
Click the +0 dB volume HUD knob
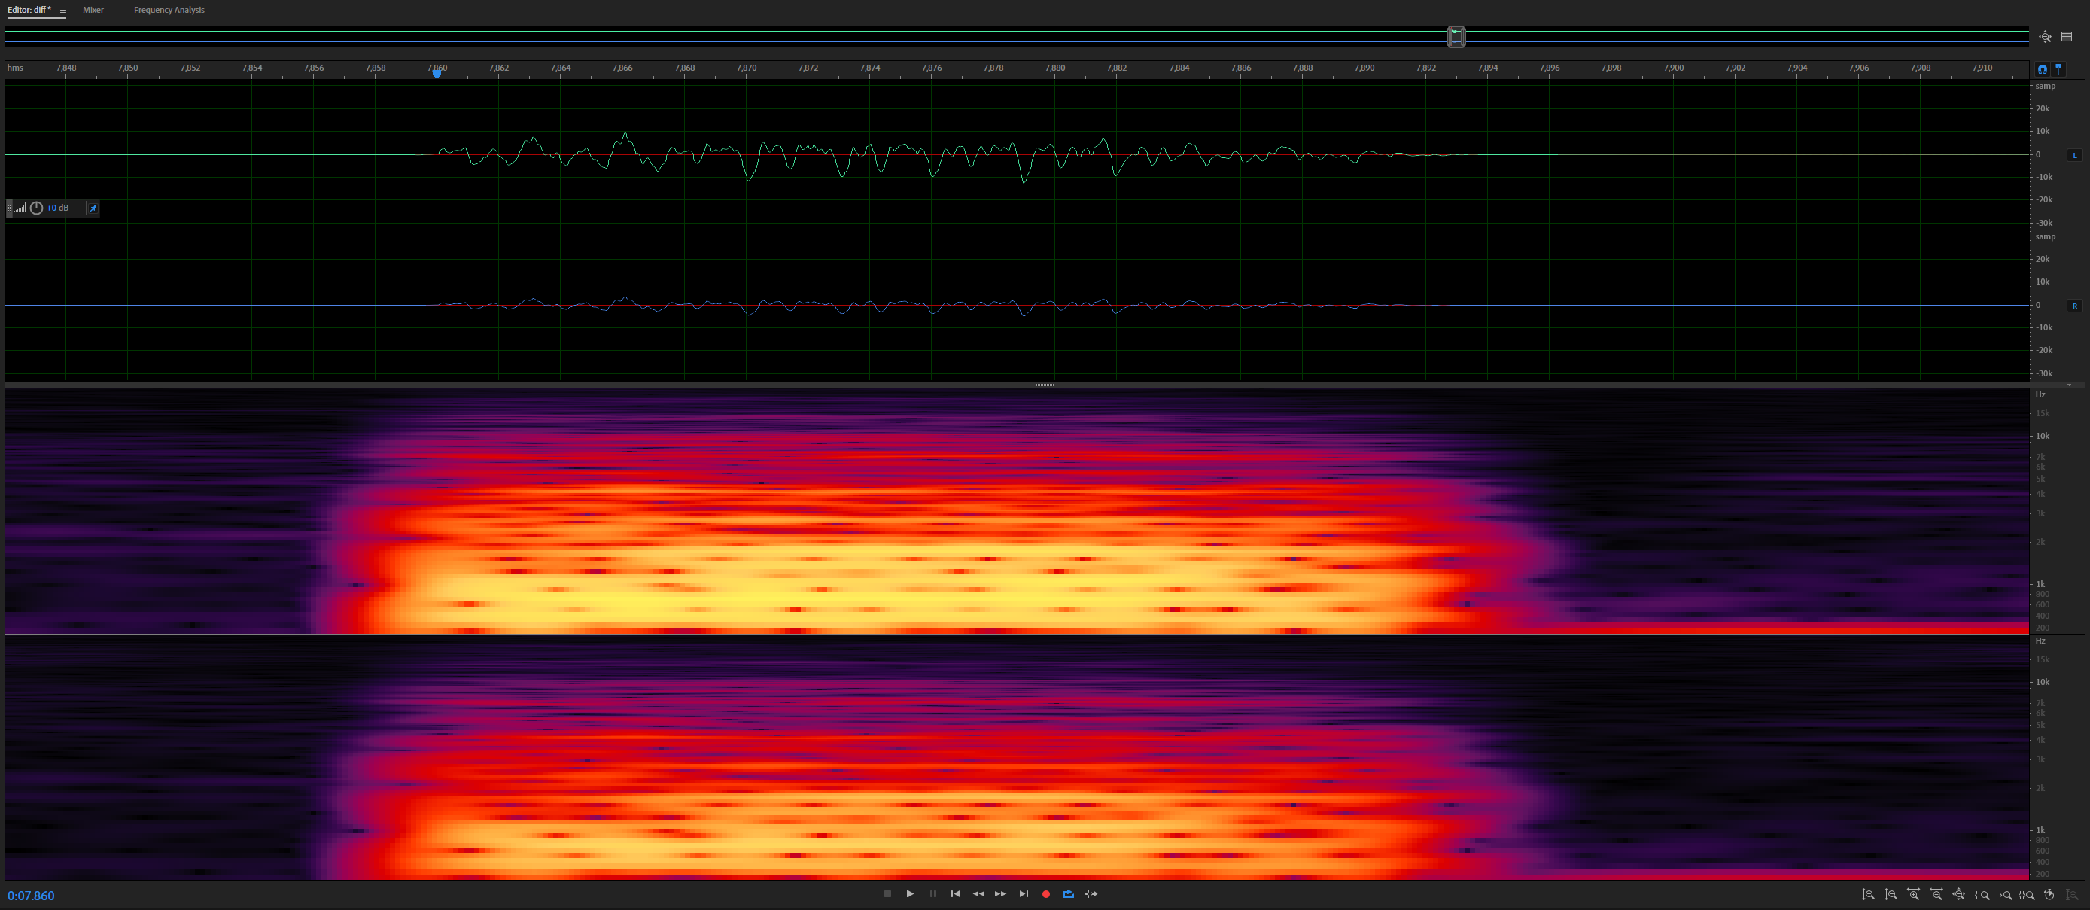pos(37,208)
